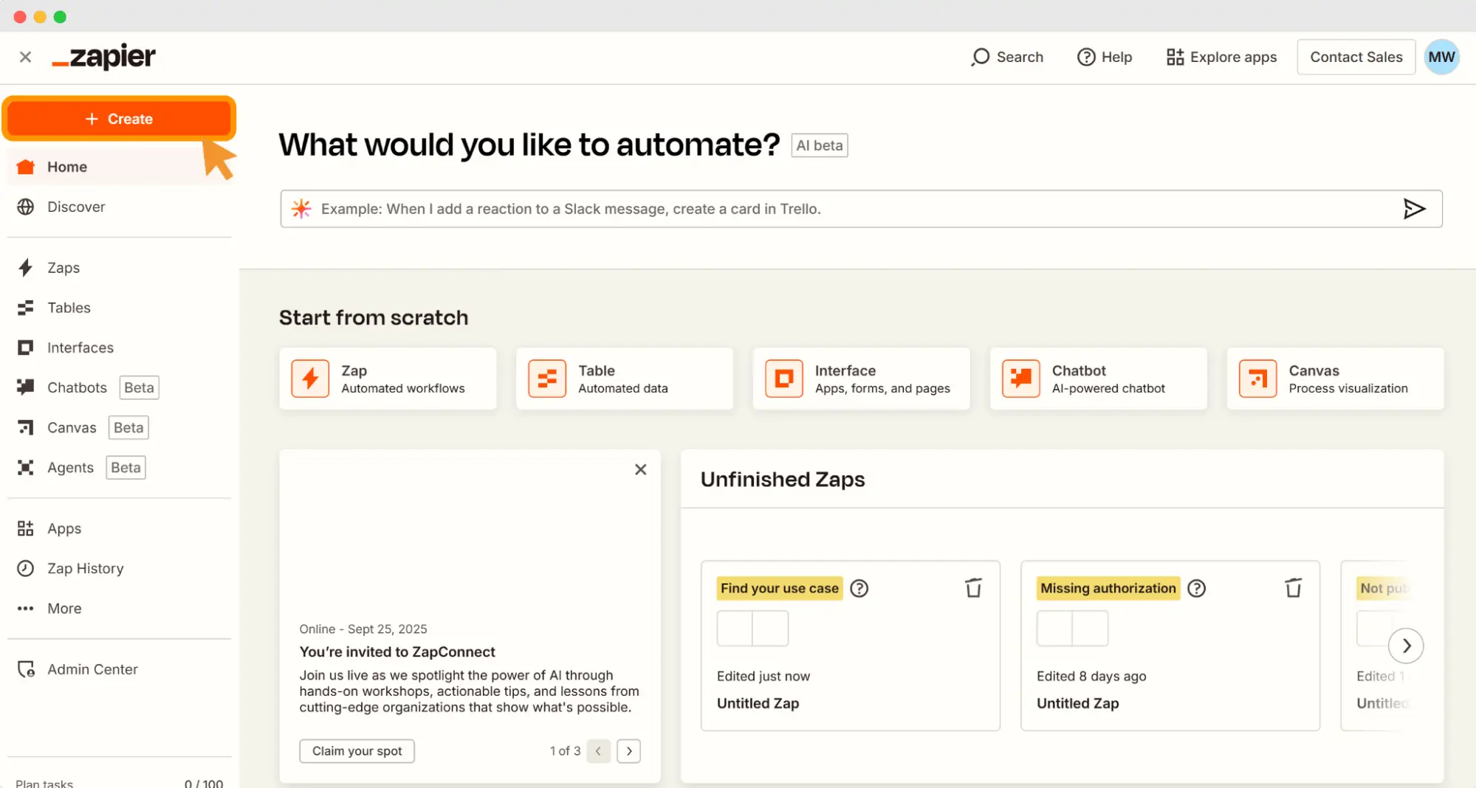
Task: Click the You're invited to ZapConnect title
Action: click(x=397, y=652)
